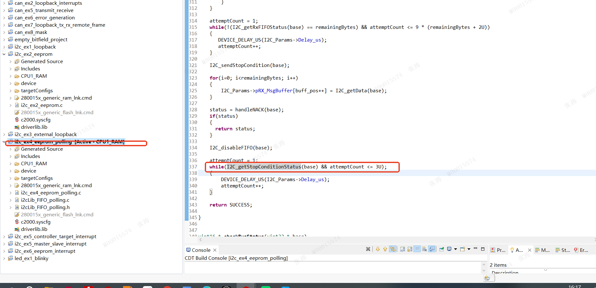
Task: Toggle console build output wrap-lines button
Action: pyautogui.click(x=417, y=249)
